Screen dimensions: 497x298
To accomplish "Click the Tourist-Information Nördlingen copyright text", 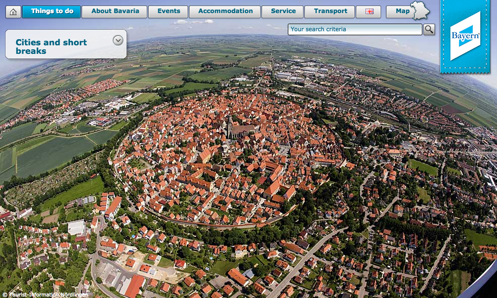I will (x=45, y=294).
